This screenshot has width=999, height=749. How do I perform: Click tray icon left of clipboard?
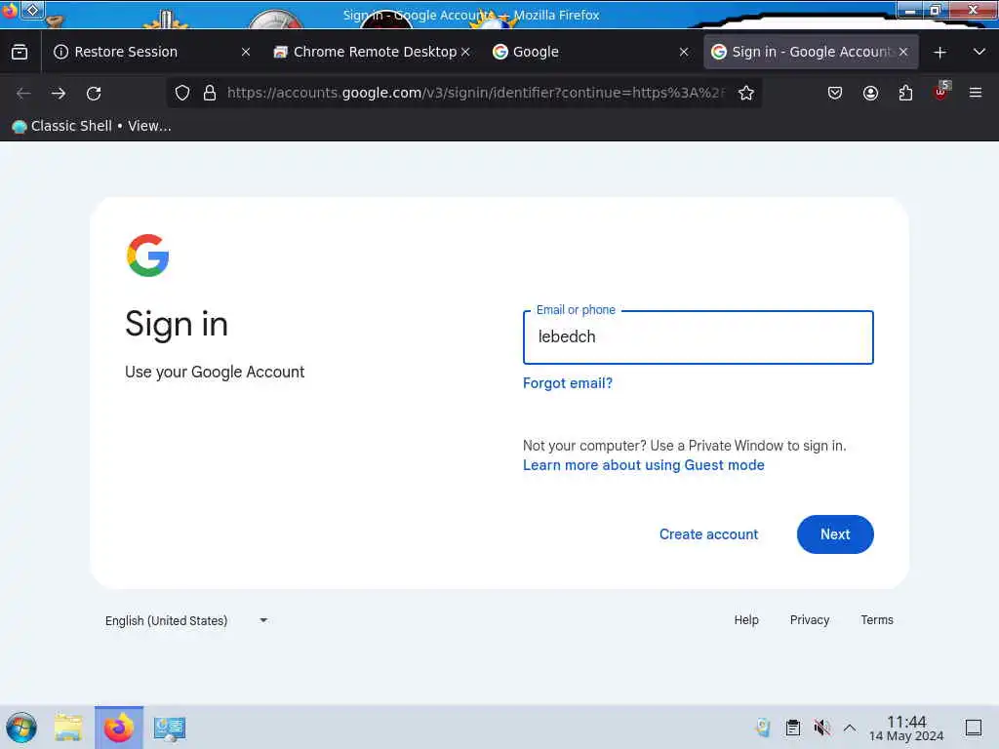click(x=763, y=728)
